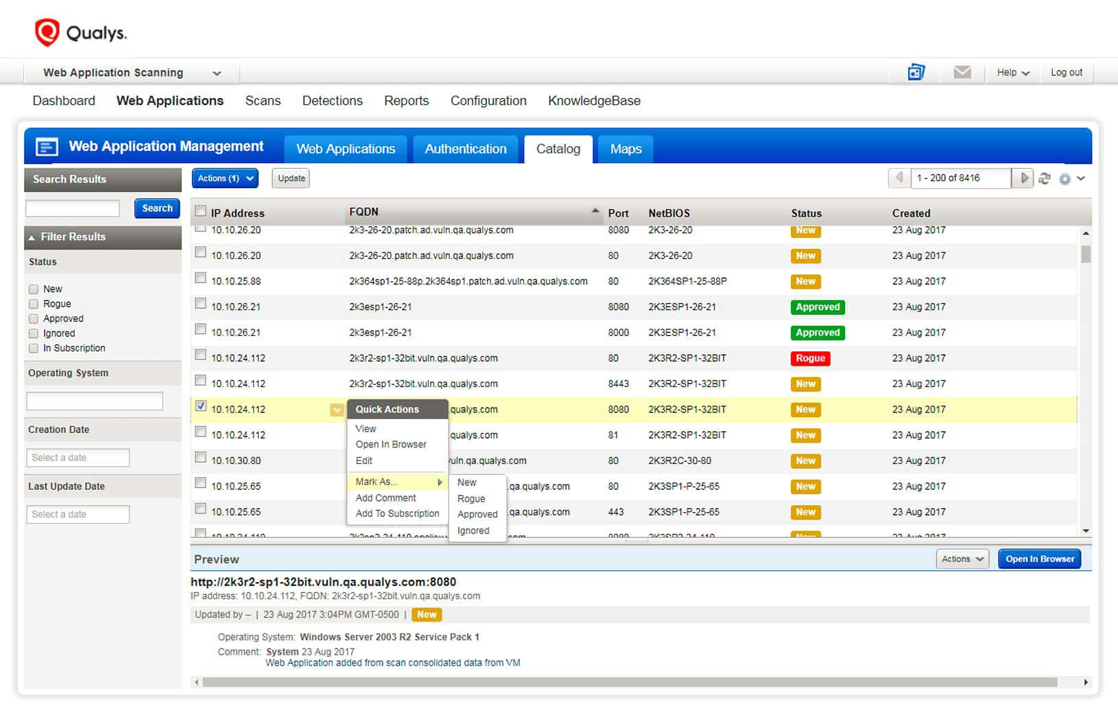Click the Search button
The width and height of the screenshot is (1118, 707).
point(156,208)
